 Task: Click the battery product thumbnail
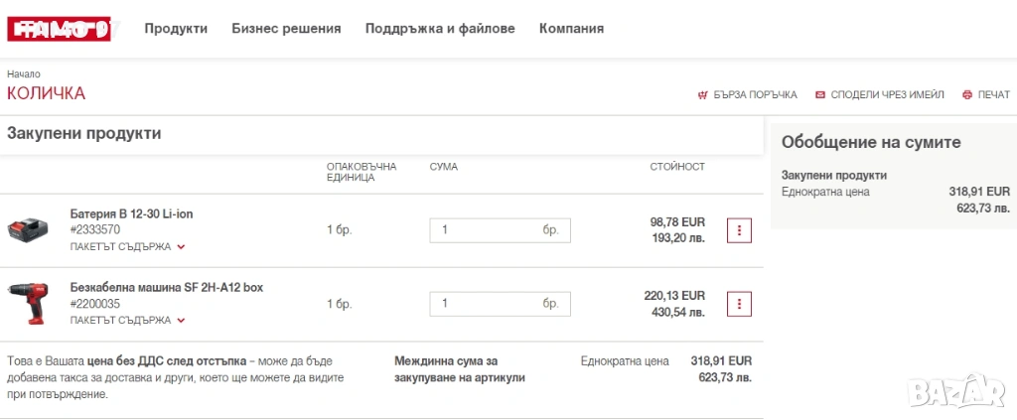[x=28, y=231]
